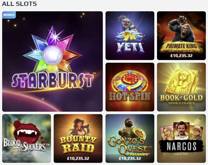Screen dimensions: 208x165
Task: Click the Gonzo's Quest jackpot amount
Action: click(130, 158)
